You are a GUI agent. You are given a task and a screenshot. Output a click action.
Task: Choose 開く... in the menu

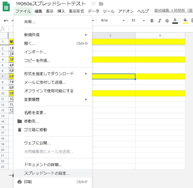(53, 43)
